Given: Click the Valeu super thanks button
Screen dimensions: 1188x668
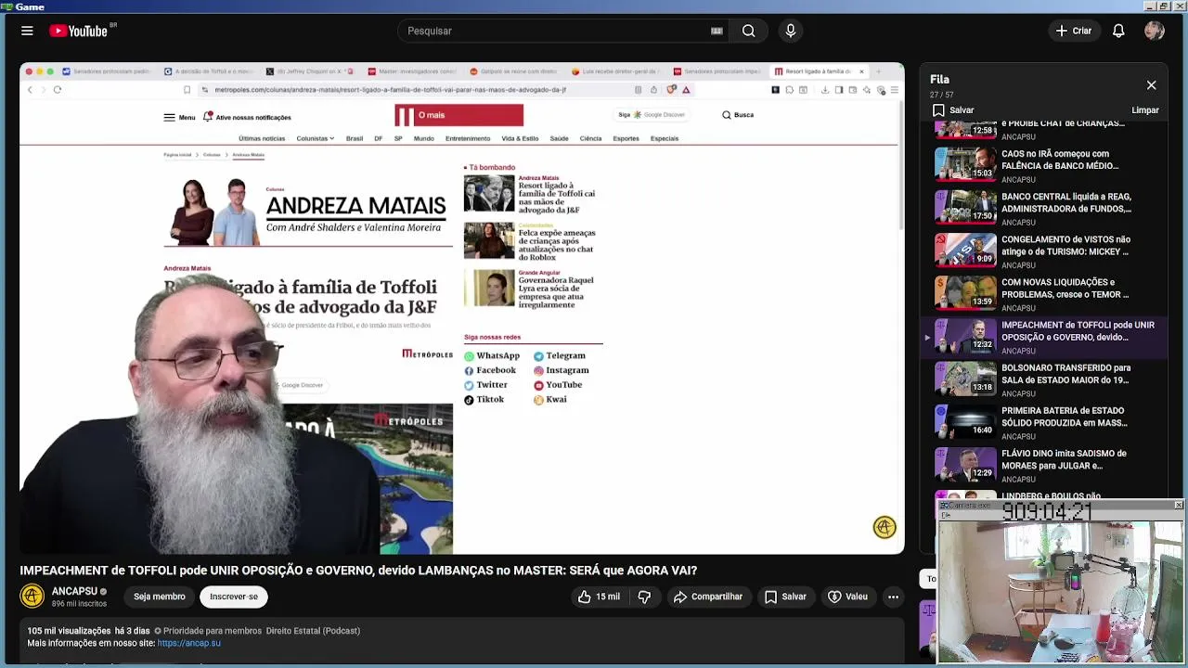Looking at the screenshot, I should coord(847,597).
